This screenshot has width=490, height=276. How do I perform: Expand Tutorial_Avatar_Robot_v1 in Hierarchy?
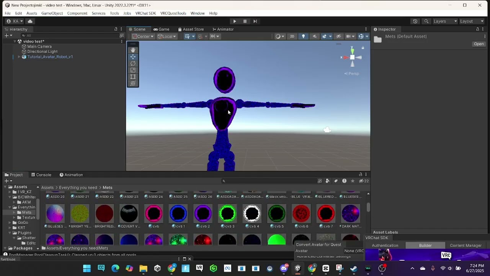click(x=19, y=57)
